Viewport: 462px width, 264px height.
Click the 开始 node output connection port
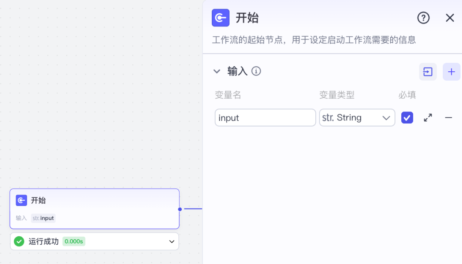180,209
